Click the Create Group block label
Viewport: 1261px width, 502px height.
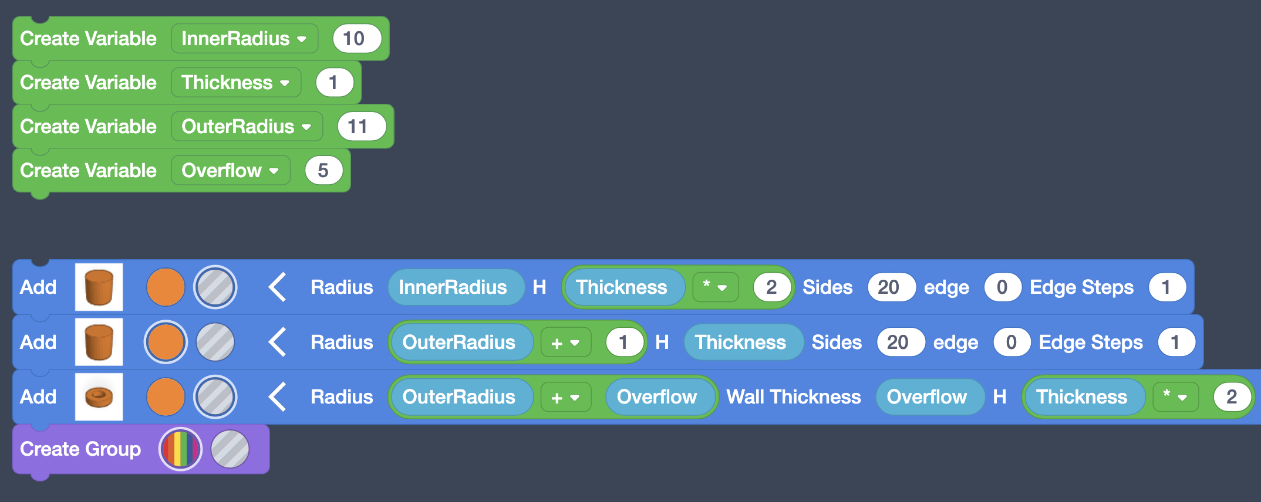(x=80, y=449)
